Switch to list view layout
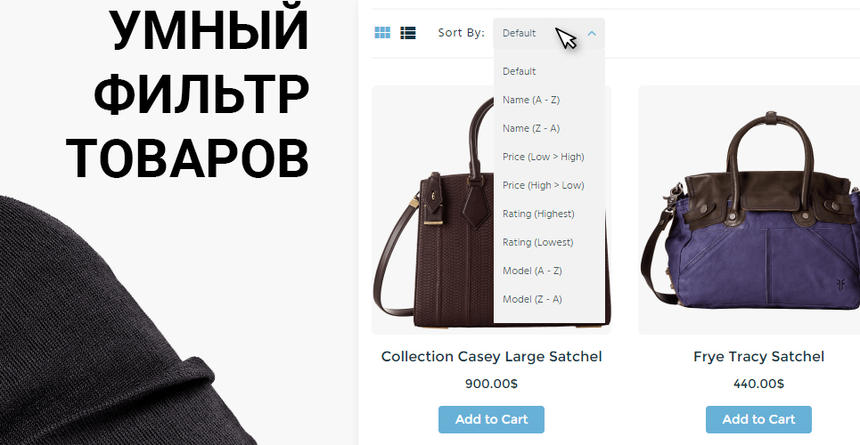860x445 pixels. tap(408, 33)
